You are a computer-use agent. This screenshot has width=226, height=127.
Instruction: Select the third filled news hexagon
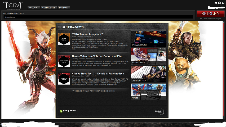point(64,27)
